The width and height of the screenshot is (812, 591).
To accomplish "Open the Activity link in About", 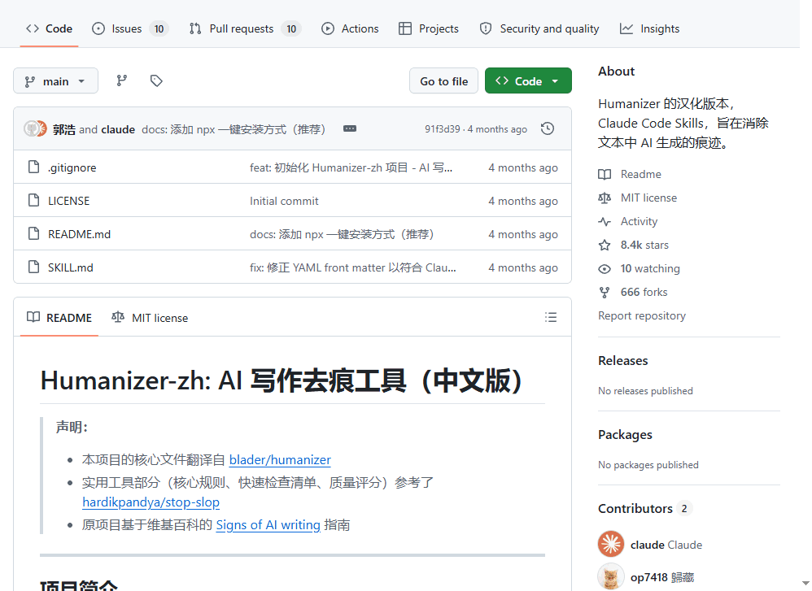I will 639,221.
